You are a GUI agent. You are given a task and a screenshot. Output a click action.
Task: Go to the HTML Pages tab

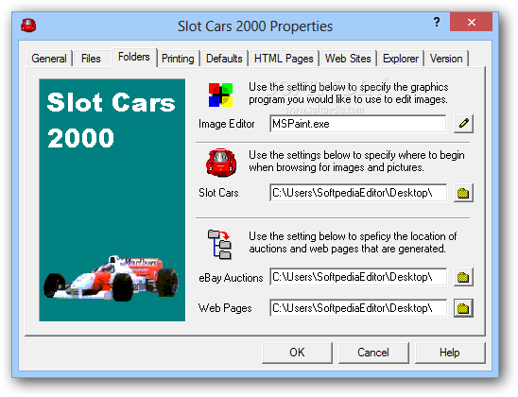tap(284, 59)
